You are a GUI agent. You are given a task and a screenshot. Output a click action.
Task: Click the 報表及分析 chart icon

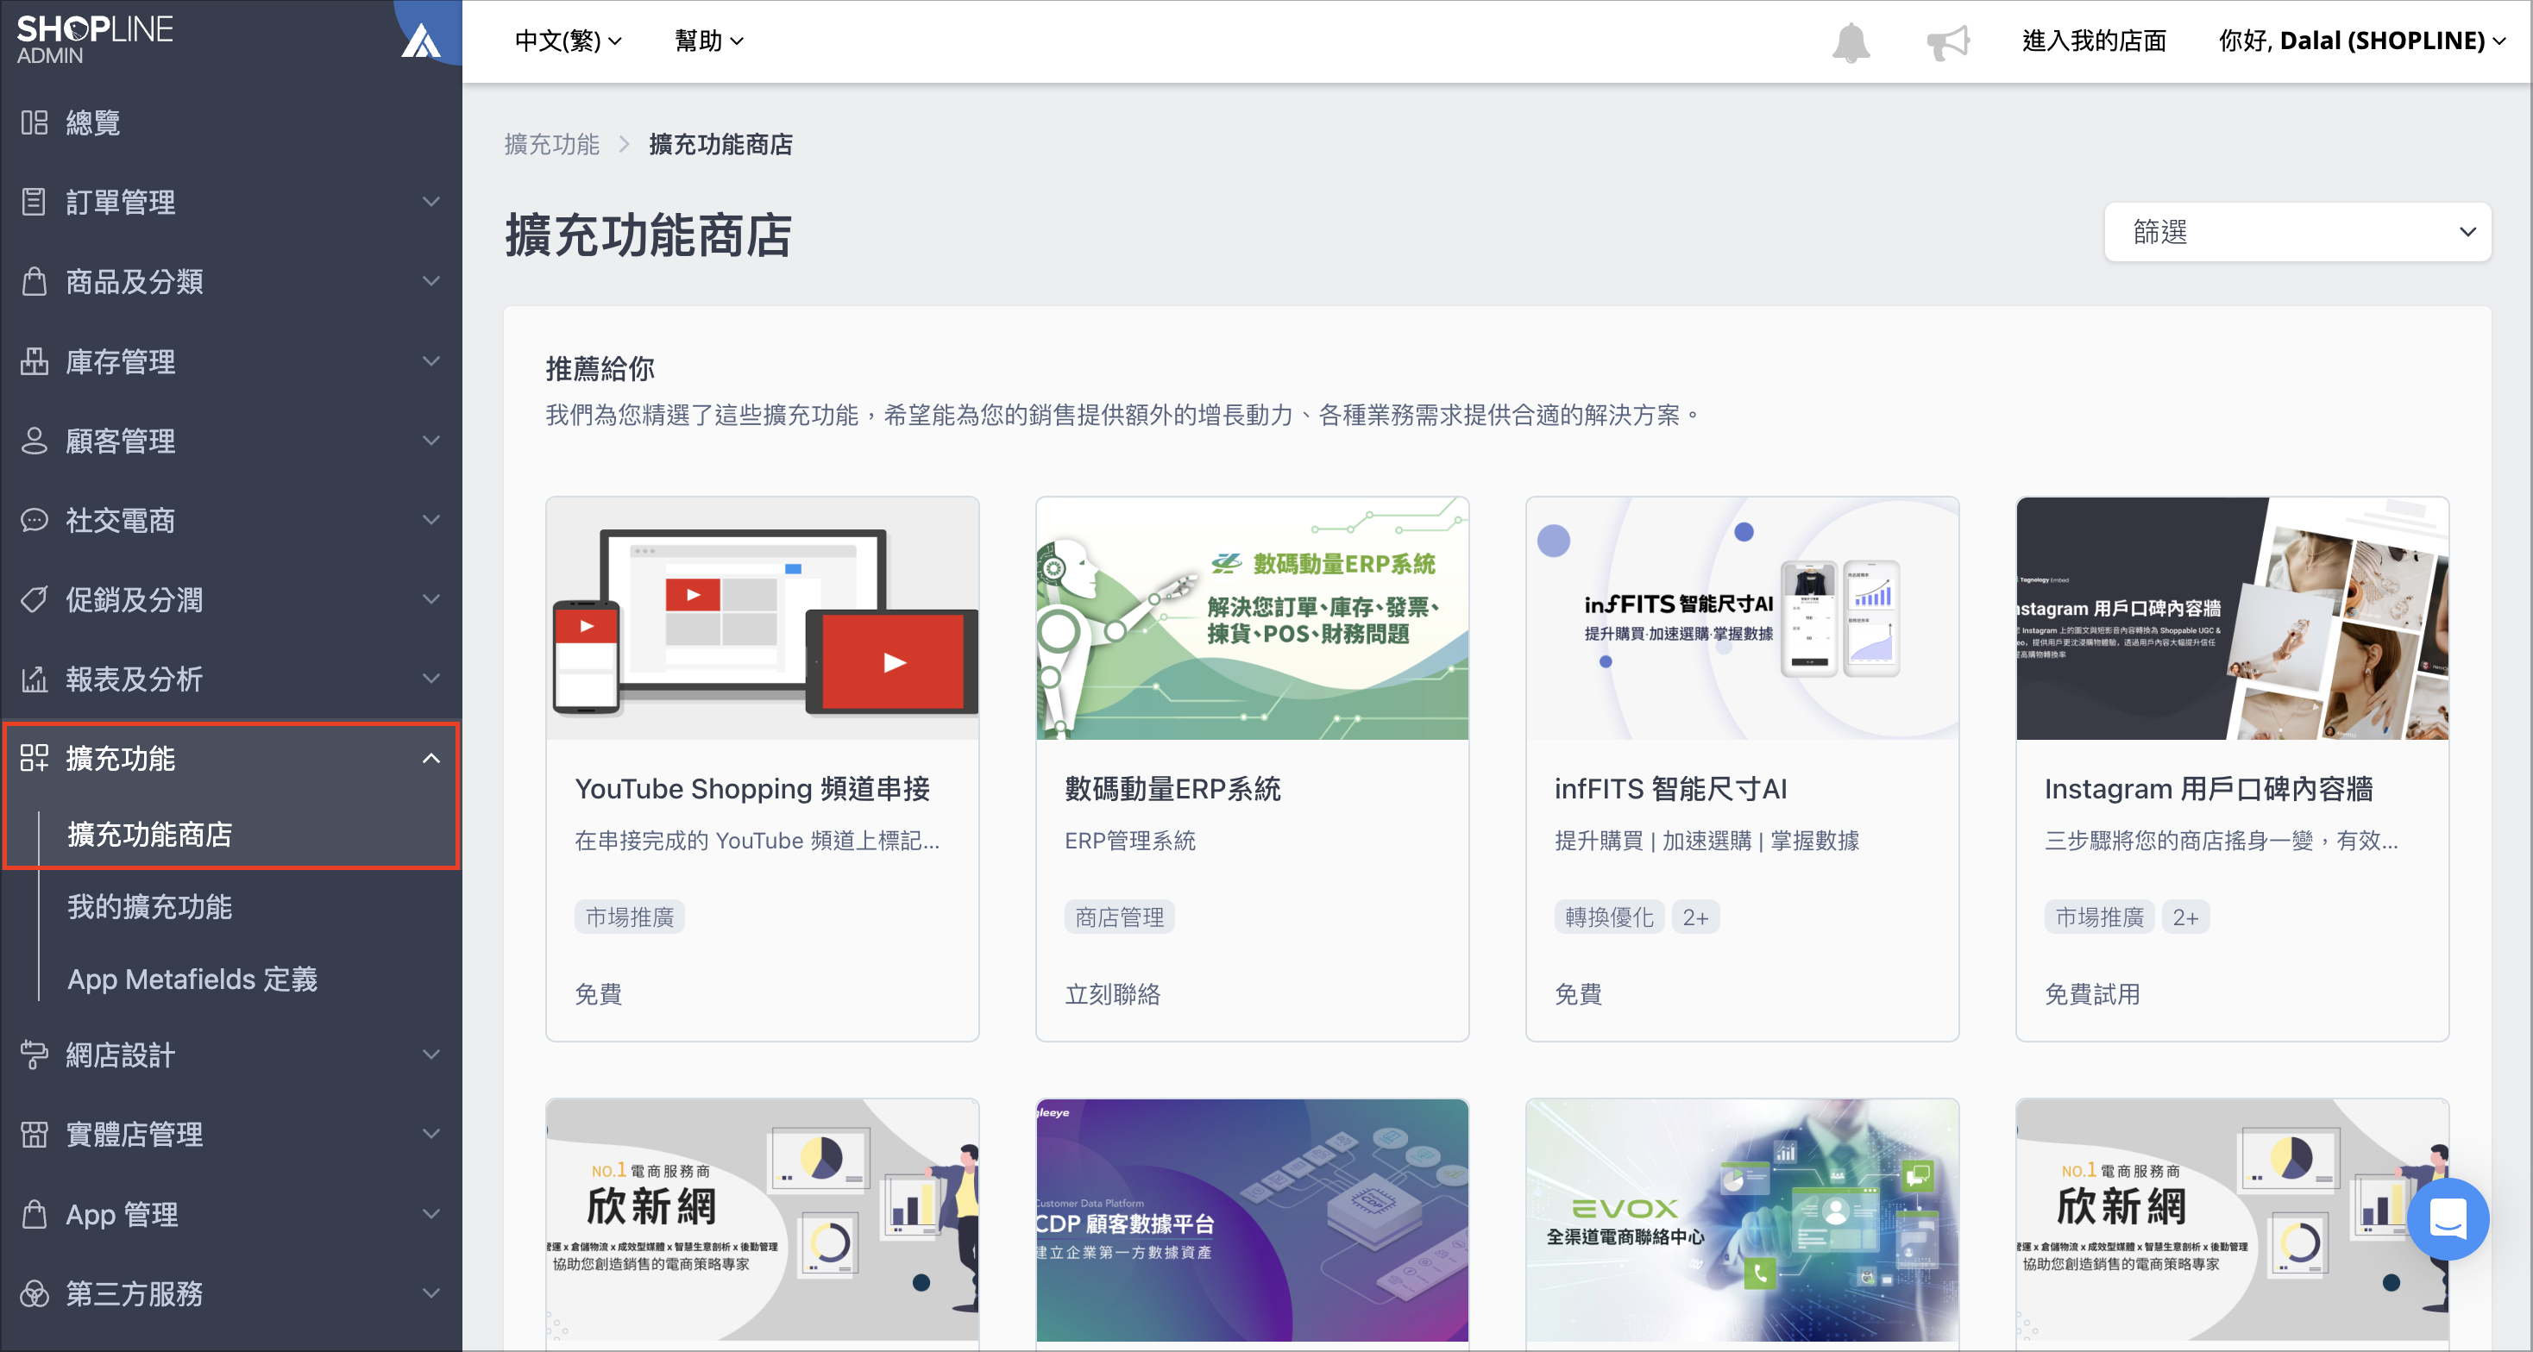coord(35,679)
